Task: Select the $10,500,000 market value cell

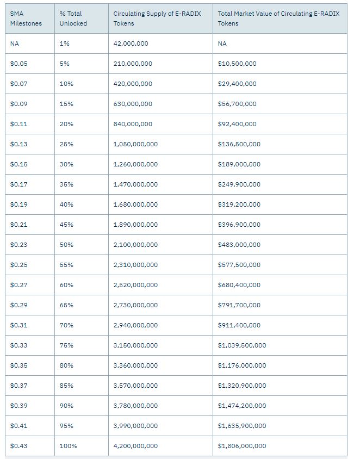Action: click(x=280, y=64)
